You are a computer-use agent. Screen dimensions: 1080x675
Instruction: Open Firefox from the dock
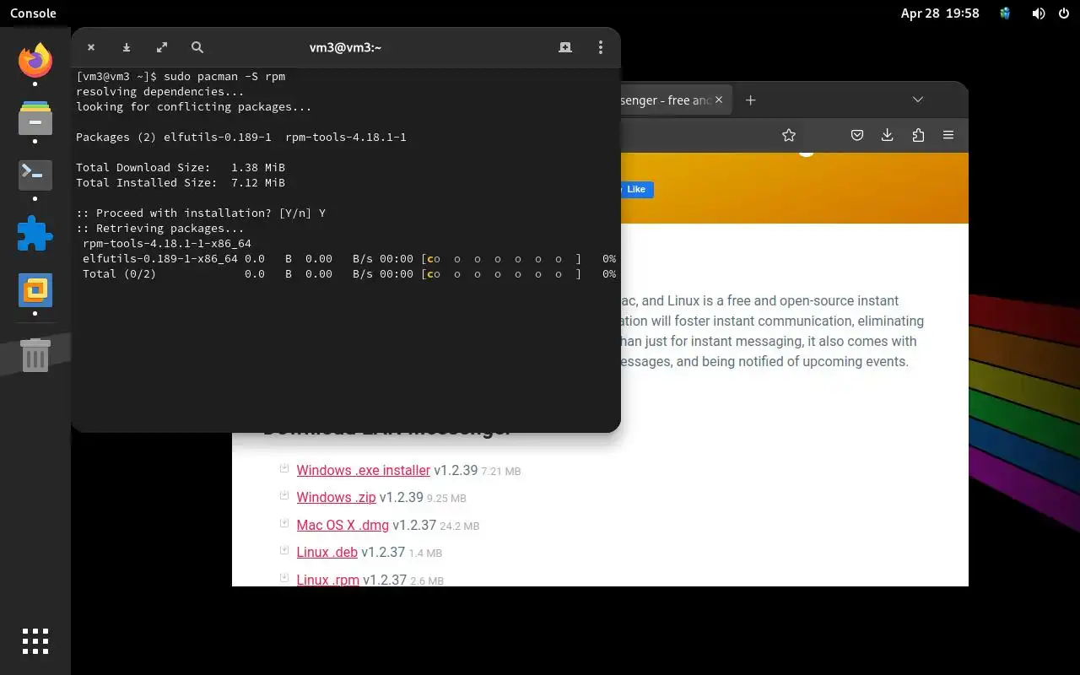coord(35,60)
